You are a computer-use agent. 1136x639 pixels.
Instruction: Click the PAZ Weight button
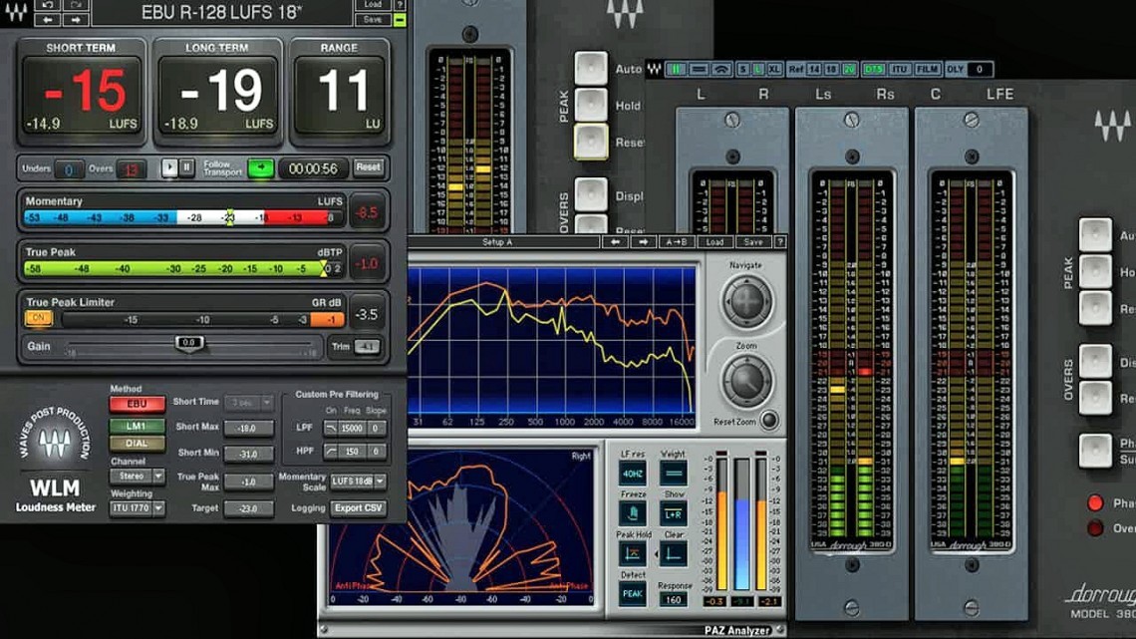click(673, 475)
